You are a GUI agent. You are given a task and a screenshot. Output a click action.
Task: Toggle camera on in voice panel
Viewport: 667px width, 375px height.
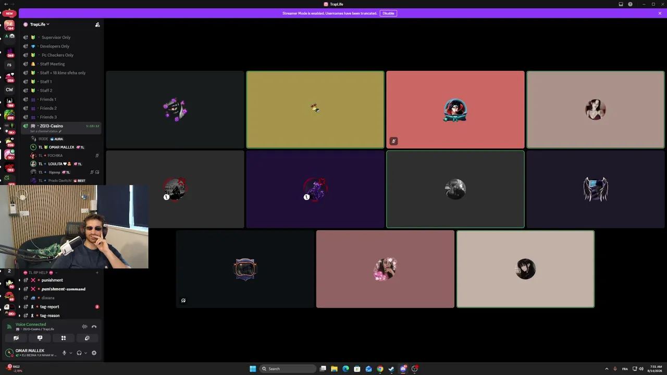[16, 338]
